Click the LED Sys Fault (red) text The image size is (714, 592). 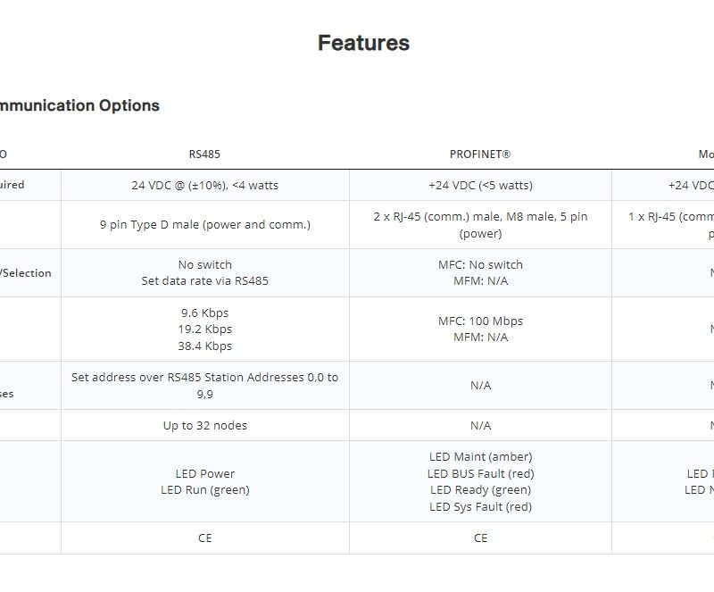coord(480,506)
